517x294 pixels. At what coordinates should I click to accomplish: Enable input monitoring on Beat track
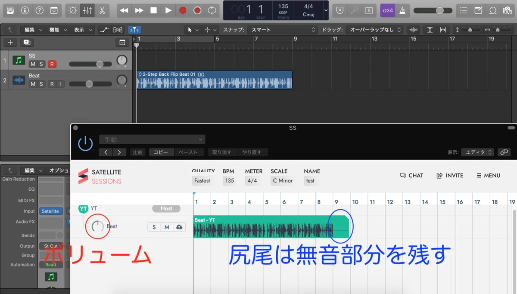pos(60,84)
